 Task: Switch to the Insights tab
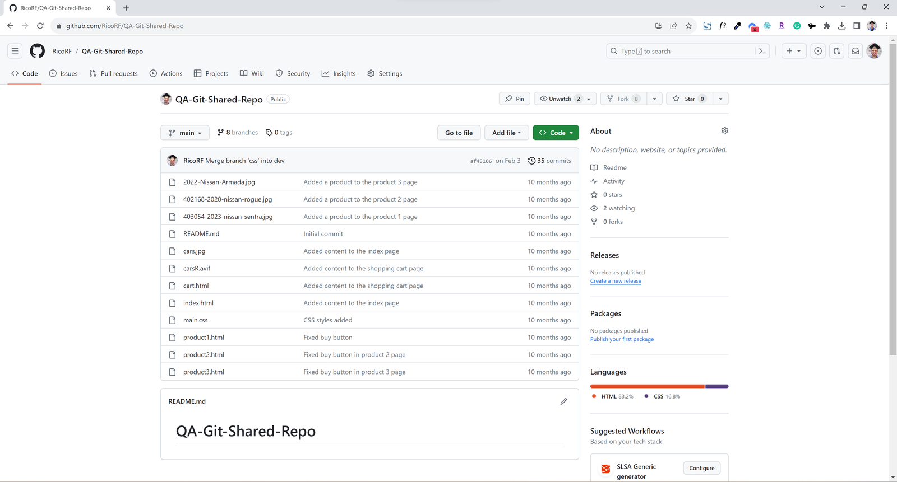click(339, 74)
